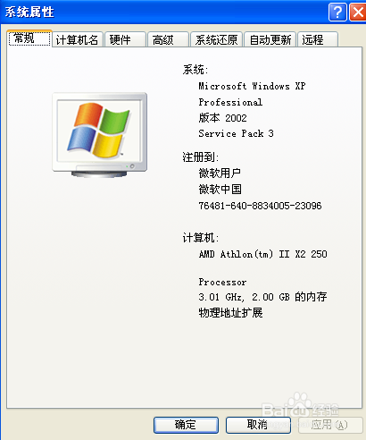This screenshot has width=366, height=440.
Task: Click the help question mark button
Action: tap(337, 13)
